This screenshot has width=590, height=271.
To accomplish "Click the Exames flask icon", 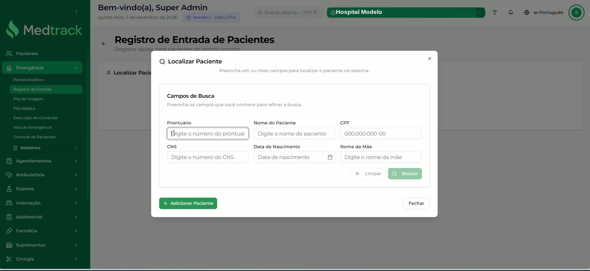I will pos(9,189).
